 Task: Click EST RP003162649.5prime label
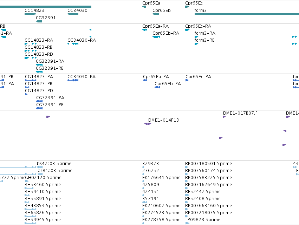pos(208,185)
